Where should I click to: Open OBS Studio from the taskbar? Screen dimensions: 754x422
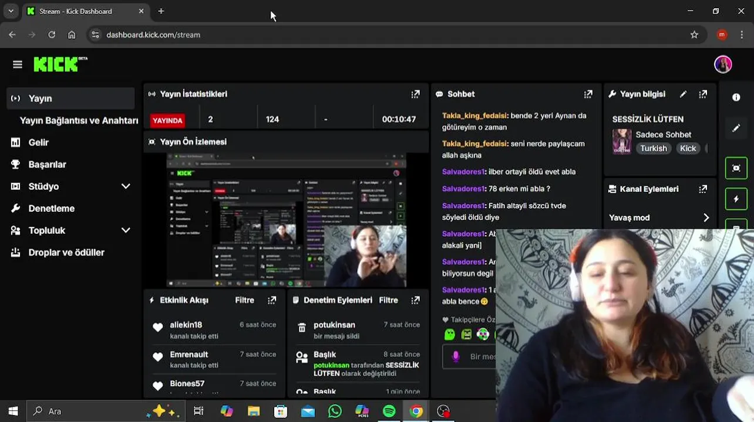443,411
